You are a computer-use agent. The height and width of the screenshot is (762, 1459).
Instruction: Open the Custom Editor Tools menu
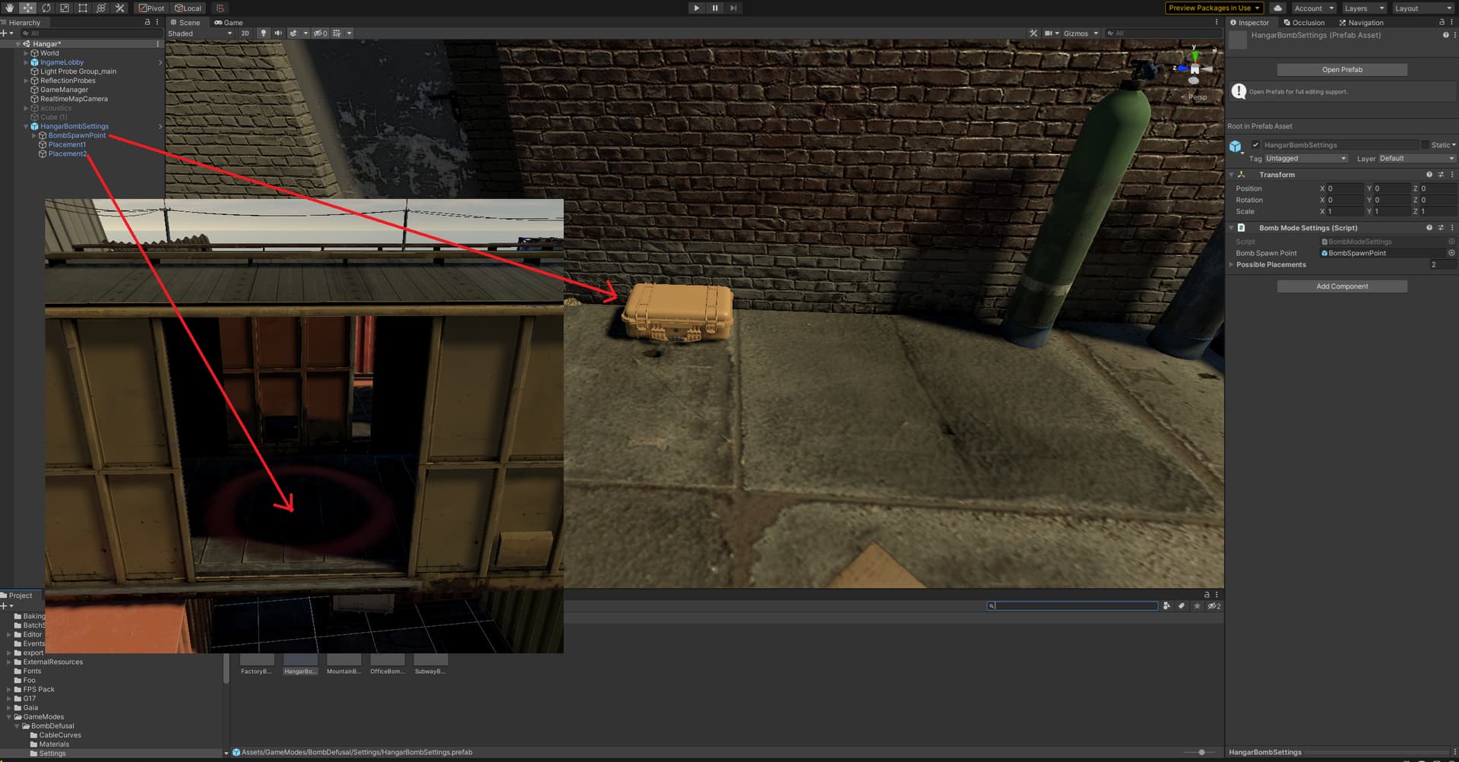119,8
